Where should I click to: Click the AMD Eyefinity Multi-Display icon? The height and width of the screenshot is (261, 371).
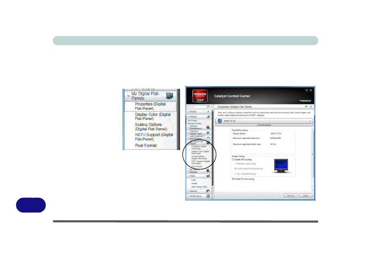point(208,138)
